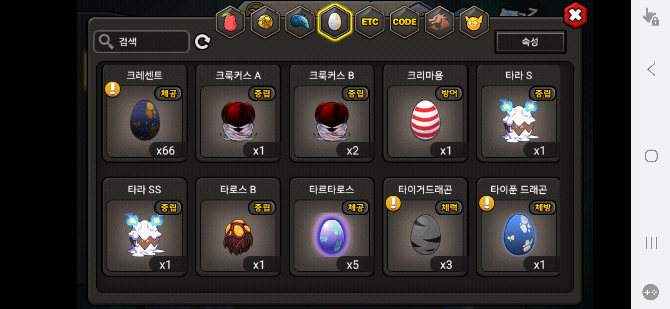
Task: Click the 속성 attribute filter button
Action: [530, 42]
